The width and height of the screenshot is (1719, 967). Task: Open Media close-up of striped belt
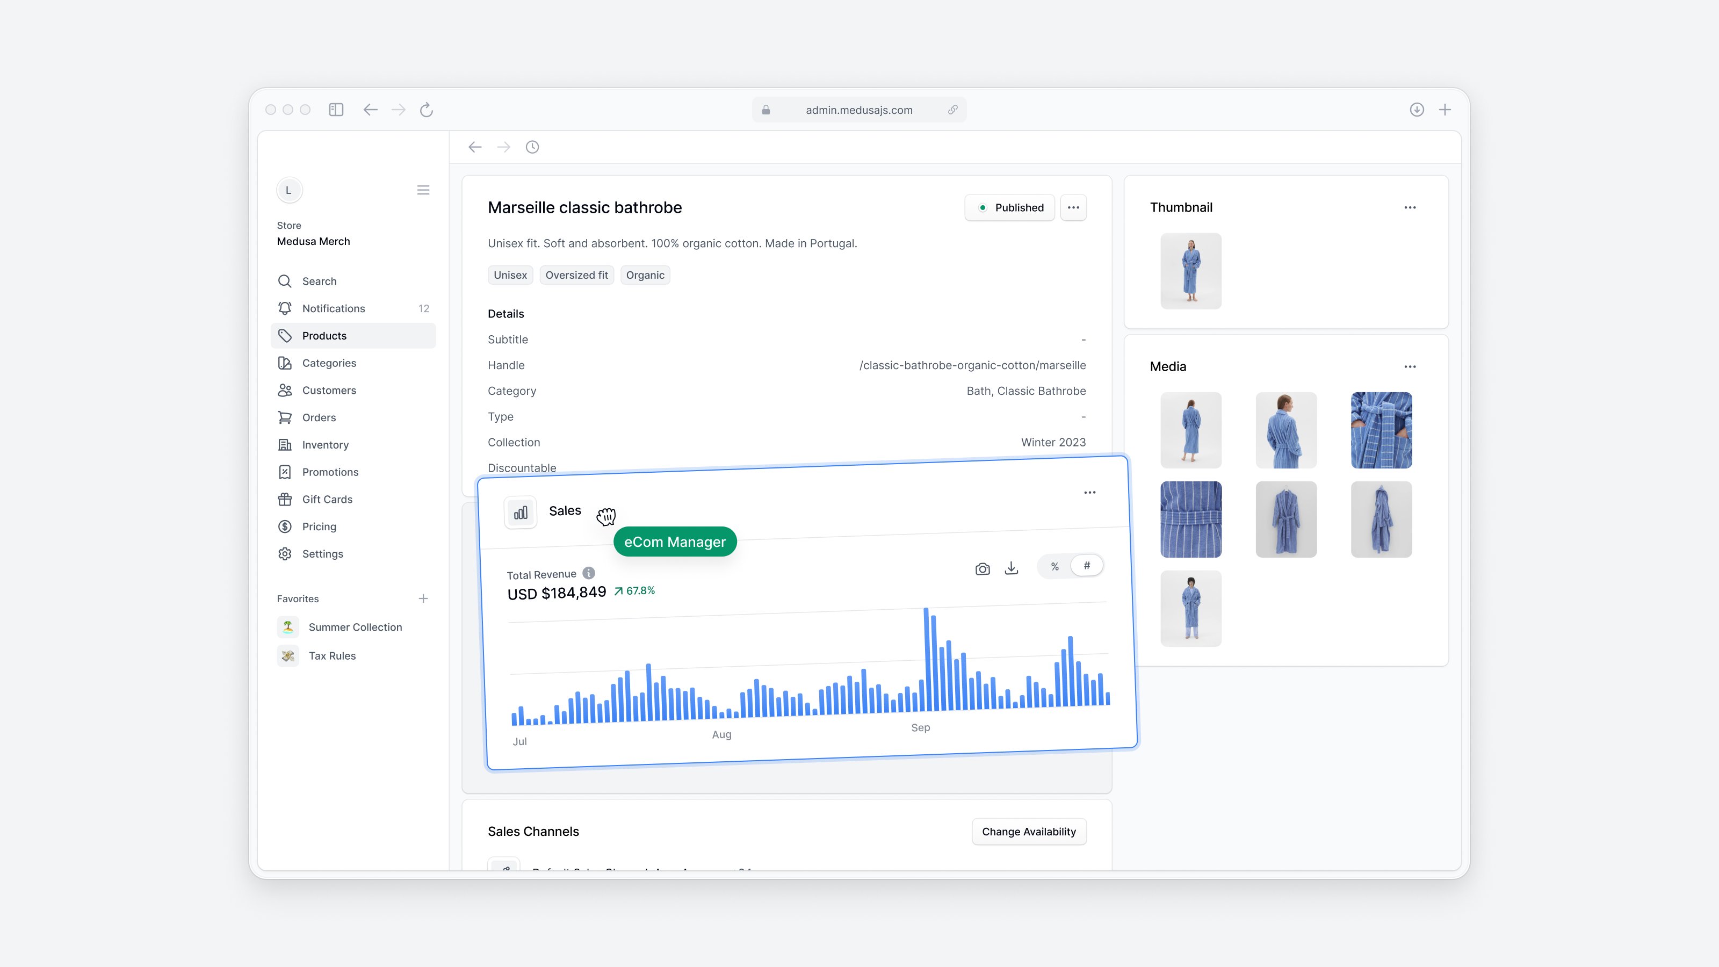1191,519
